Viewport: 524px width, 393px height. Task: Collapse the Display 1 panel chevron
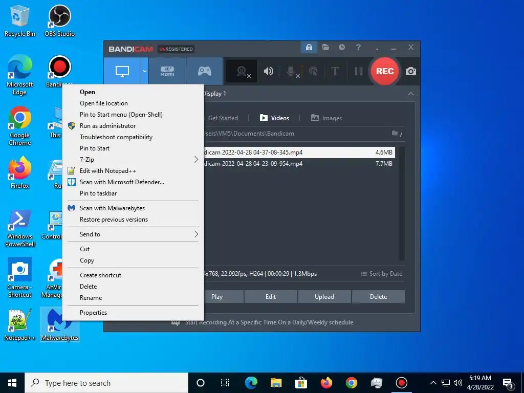[x=411, y=94]
